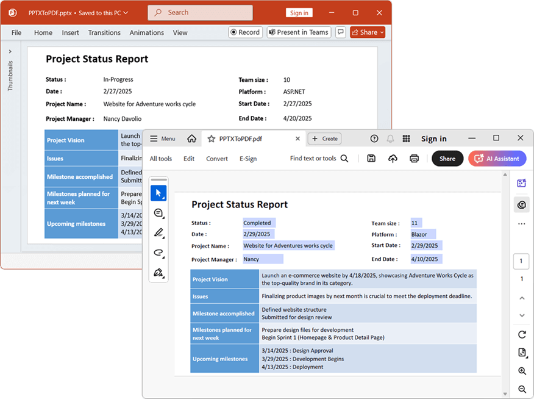The width and height of the screenshot is (534, 399).
Task: Go to previous page with up chevron
Action: (522, 298)
